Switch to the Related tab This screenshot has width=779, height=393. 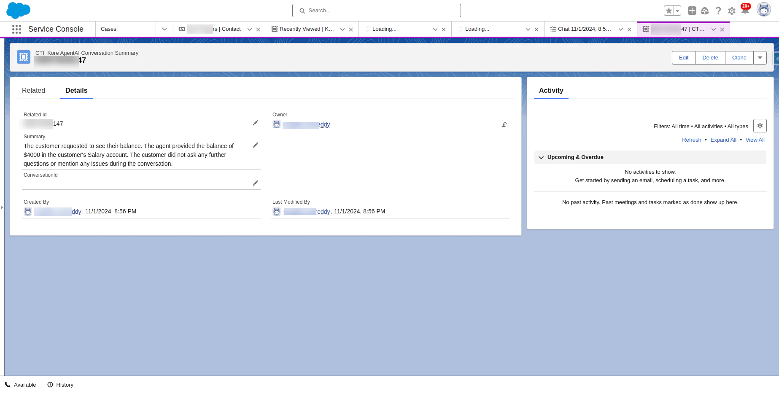33,91
